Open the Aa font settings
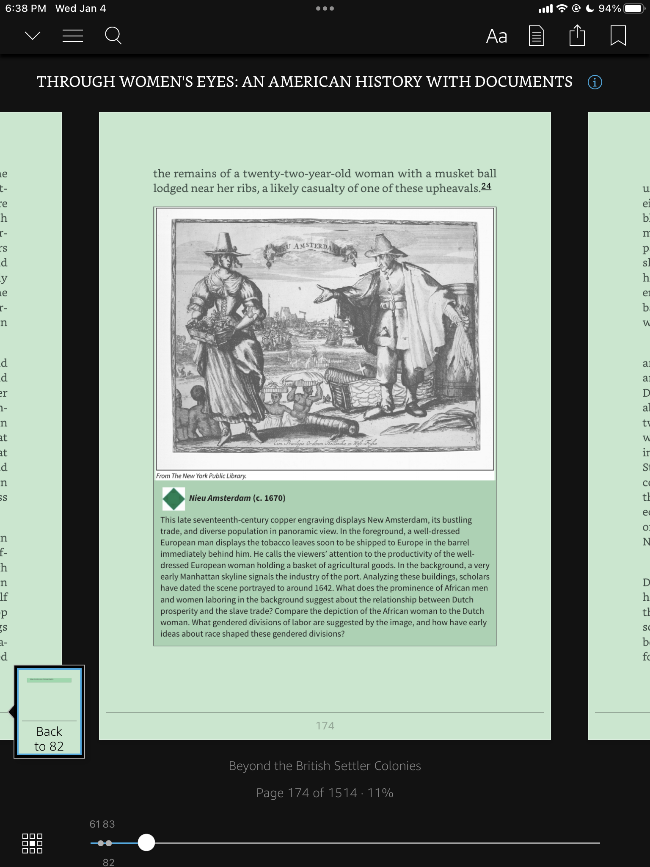Image resolution: width=650 pixels, height=867 pixels. [496, 36]
